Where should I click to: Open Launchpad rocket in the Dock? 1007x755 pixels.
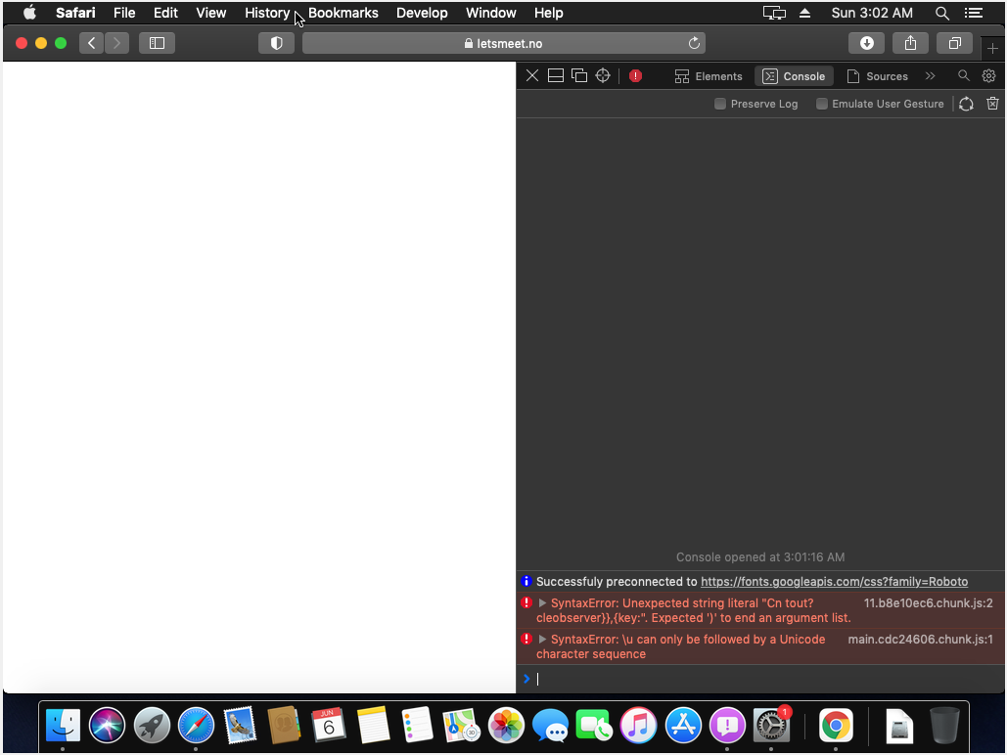[x=152, y=726]
